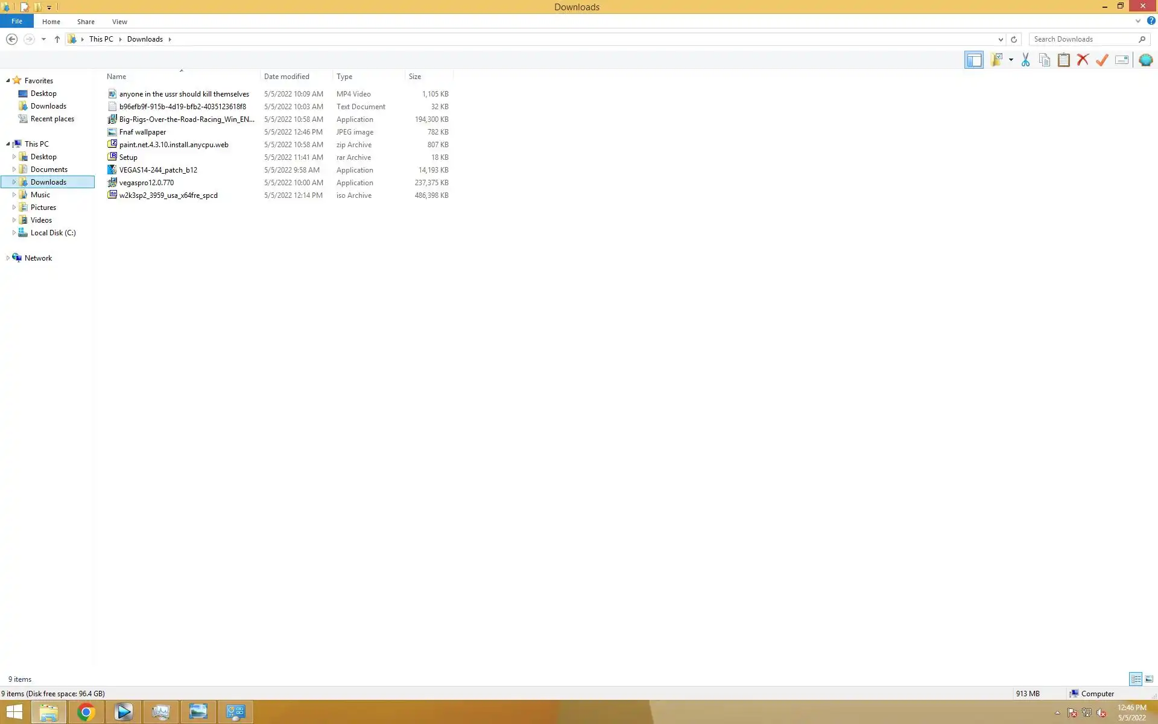The image size is (1158, 724).
Task: Click the clipboard Paste toolbar icon
Action: click(1064, 60)
